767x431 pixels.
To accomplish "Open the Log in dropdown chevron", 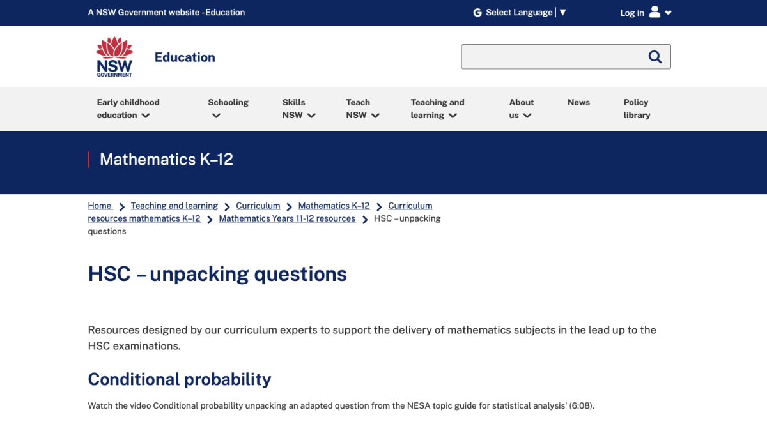I will tap(667, 12).
